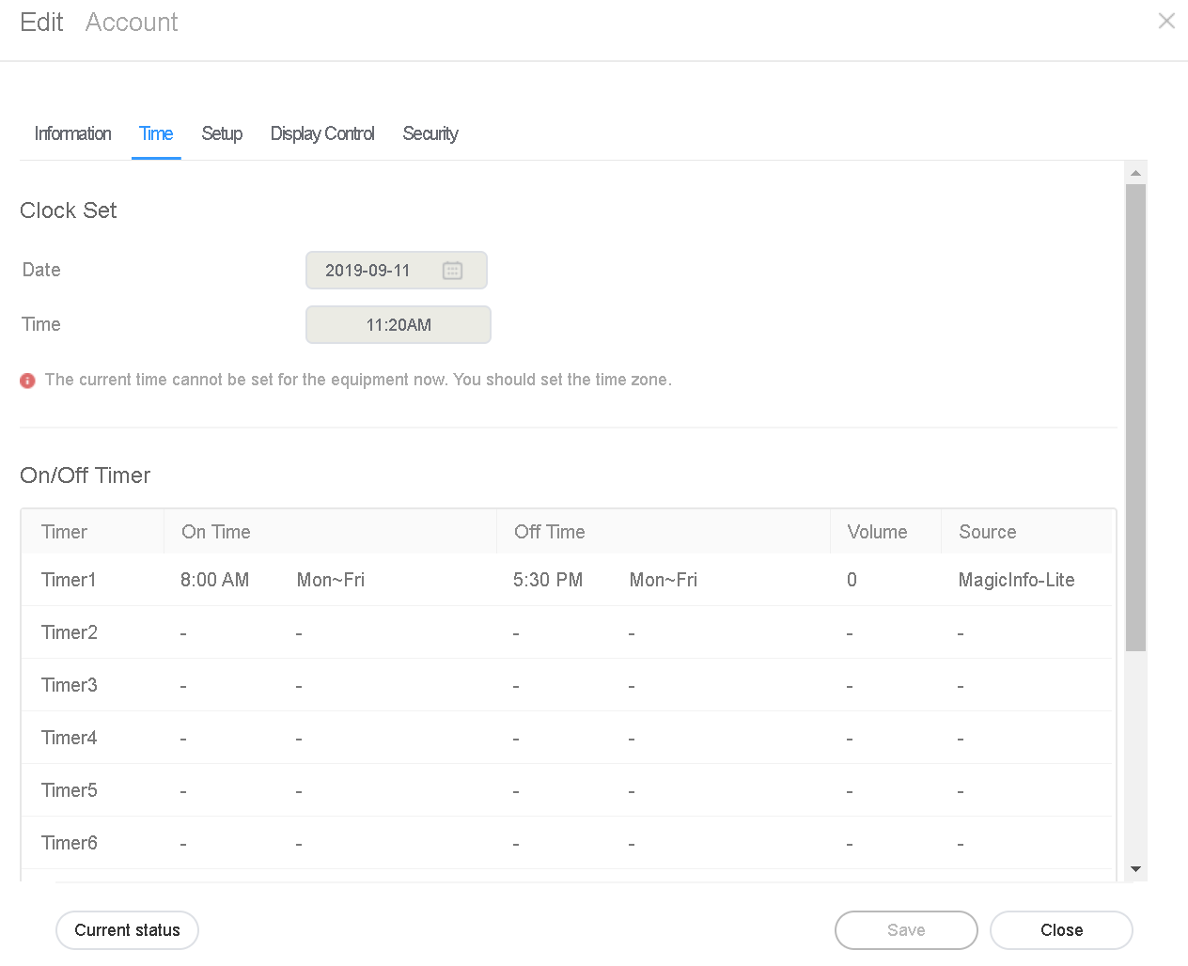Select the Timer6 row label

[x=70, y=843]
